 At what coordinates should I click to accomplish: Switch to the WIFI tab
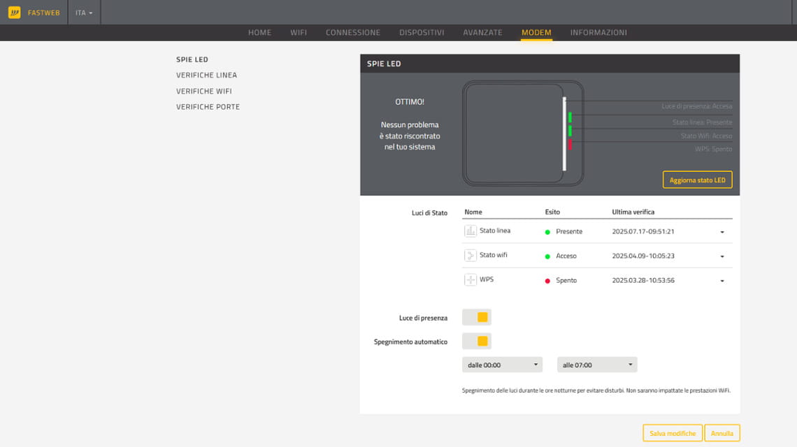pos(299,33)
